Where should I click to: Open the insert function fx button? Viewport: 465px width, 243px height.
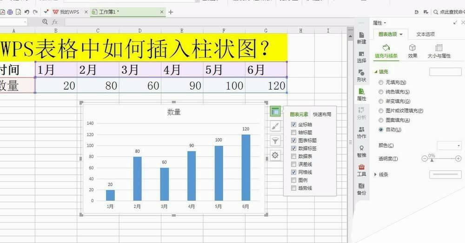(x=54, y=22)
